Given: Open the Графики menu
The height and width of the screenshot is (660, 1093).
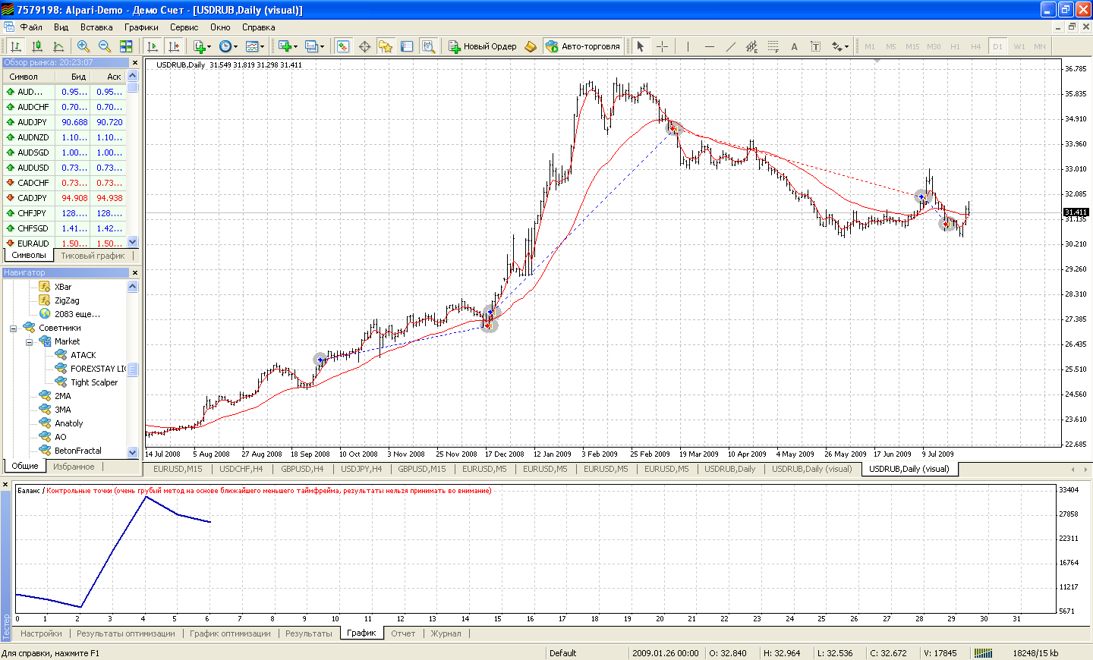Looking at the screenshot, I should click(141, 27).
